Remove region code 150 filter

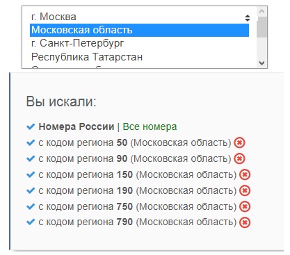coord(245,174)
